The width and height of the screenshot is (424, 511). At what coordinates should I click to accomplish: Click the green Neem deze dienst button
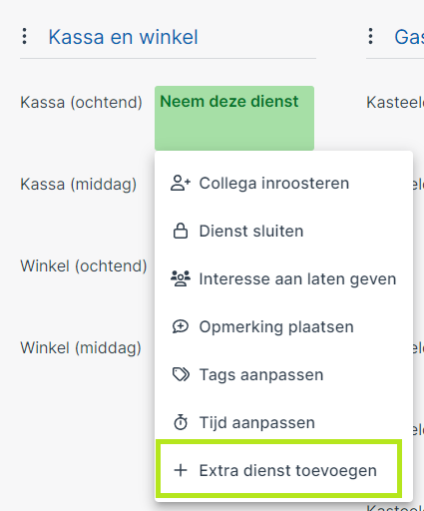[x=234, y=118]
